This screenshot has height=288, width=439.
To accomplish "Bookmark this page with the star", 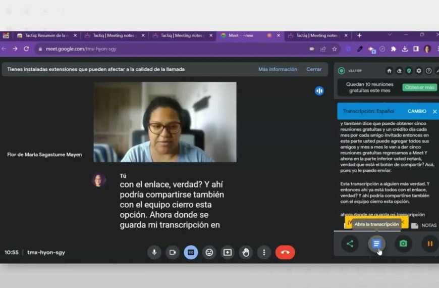I will coord(334,49).
